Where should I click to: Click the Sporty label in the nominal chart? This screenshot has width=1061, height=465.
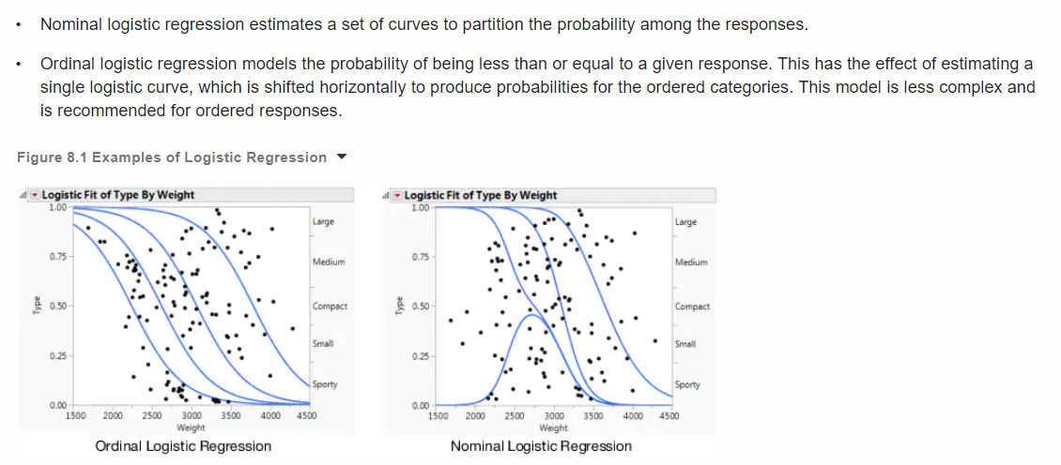point(686,385)
